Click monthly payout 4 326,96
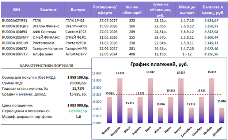Viewport: 228px width, 140px height. tap(211, 54)
